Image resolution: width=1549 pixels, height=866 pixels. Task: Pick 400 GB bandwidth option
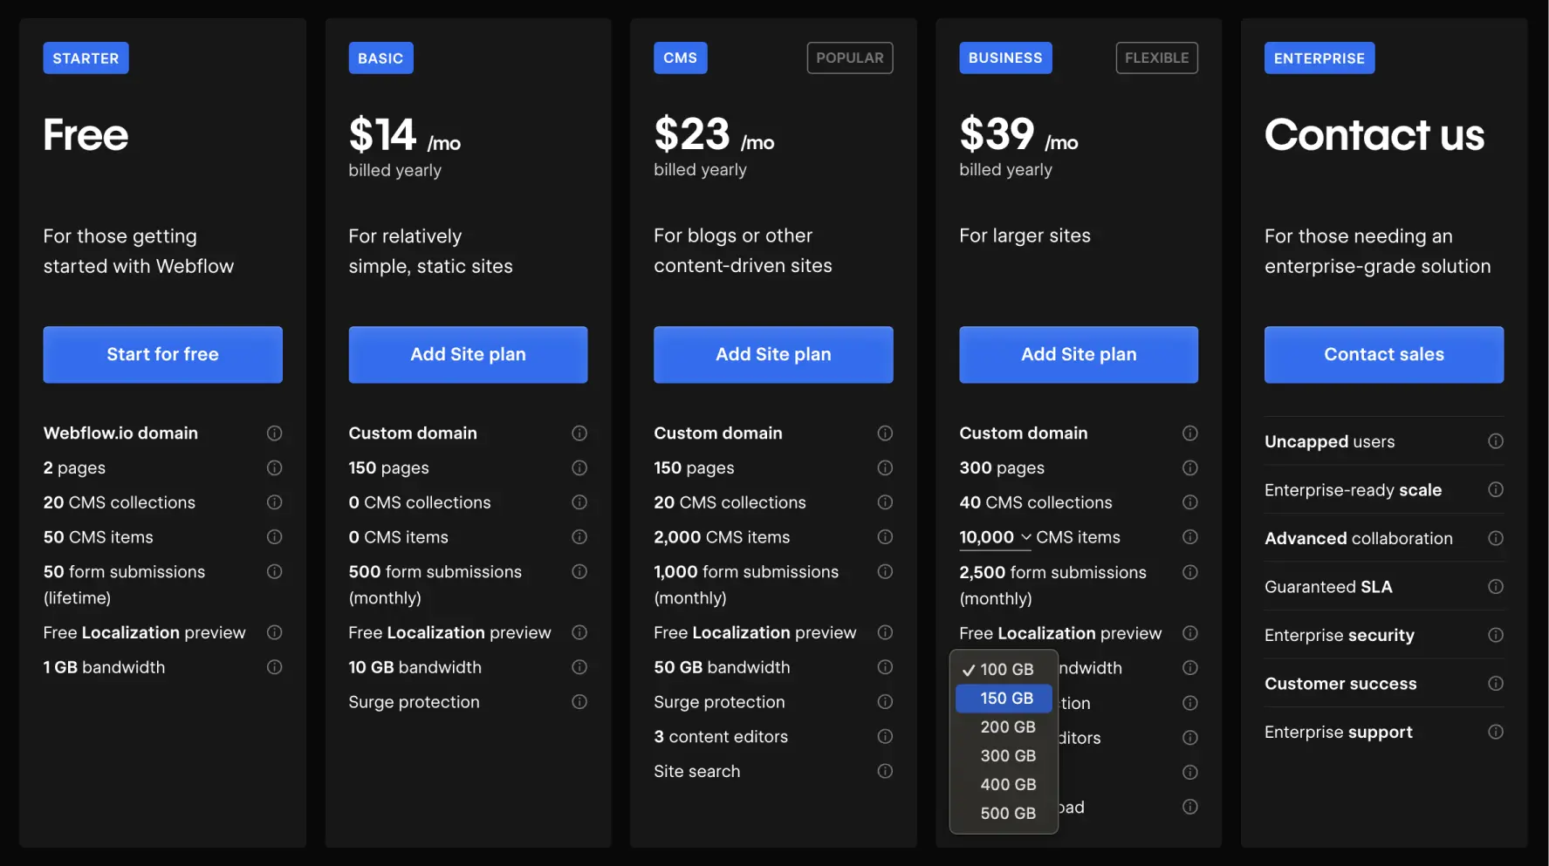(x=1004, y=784)
